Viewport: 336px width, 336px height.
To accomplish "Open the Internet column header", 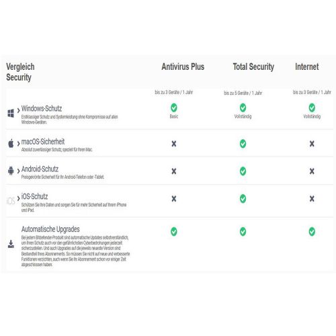I will [x=307, y=67].
